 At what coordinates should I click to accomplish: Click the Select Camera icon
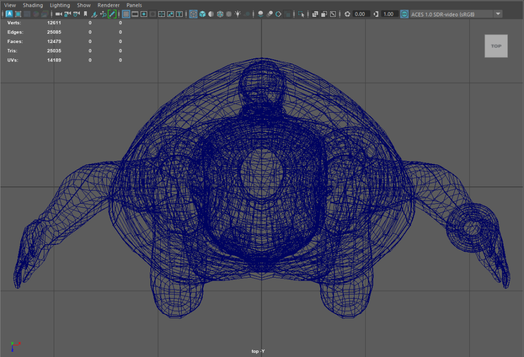58,14
